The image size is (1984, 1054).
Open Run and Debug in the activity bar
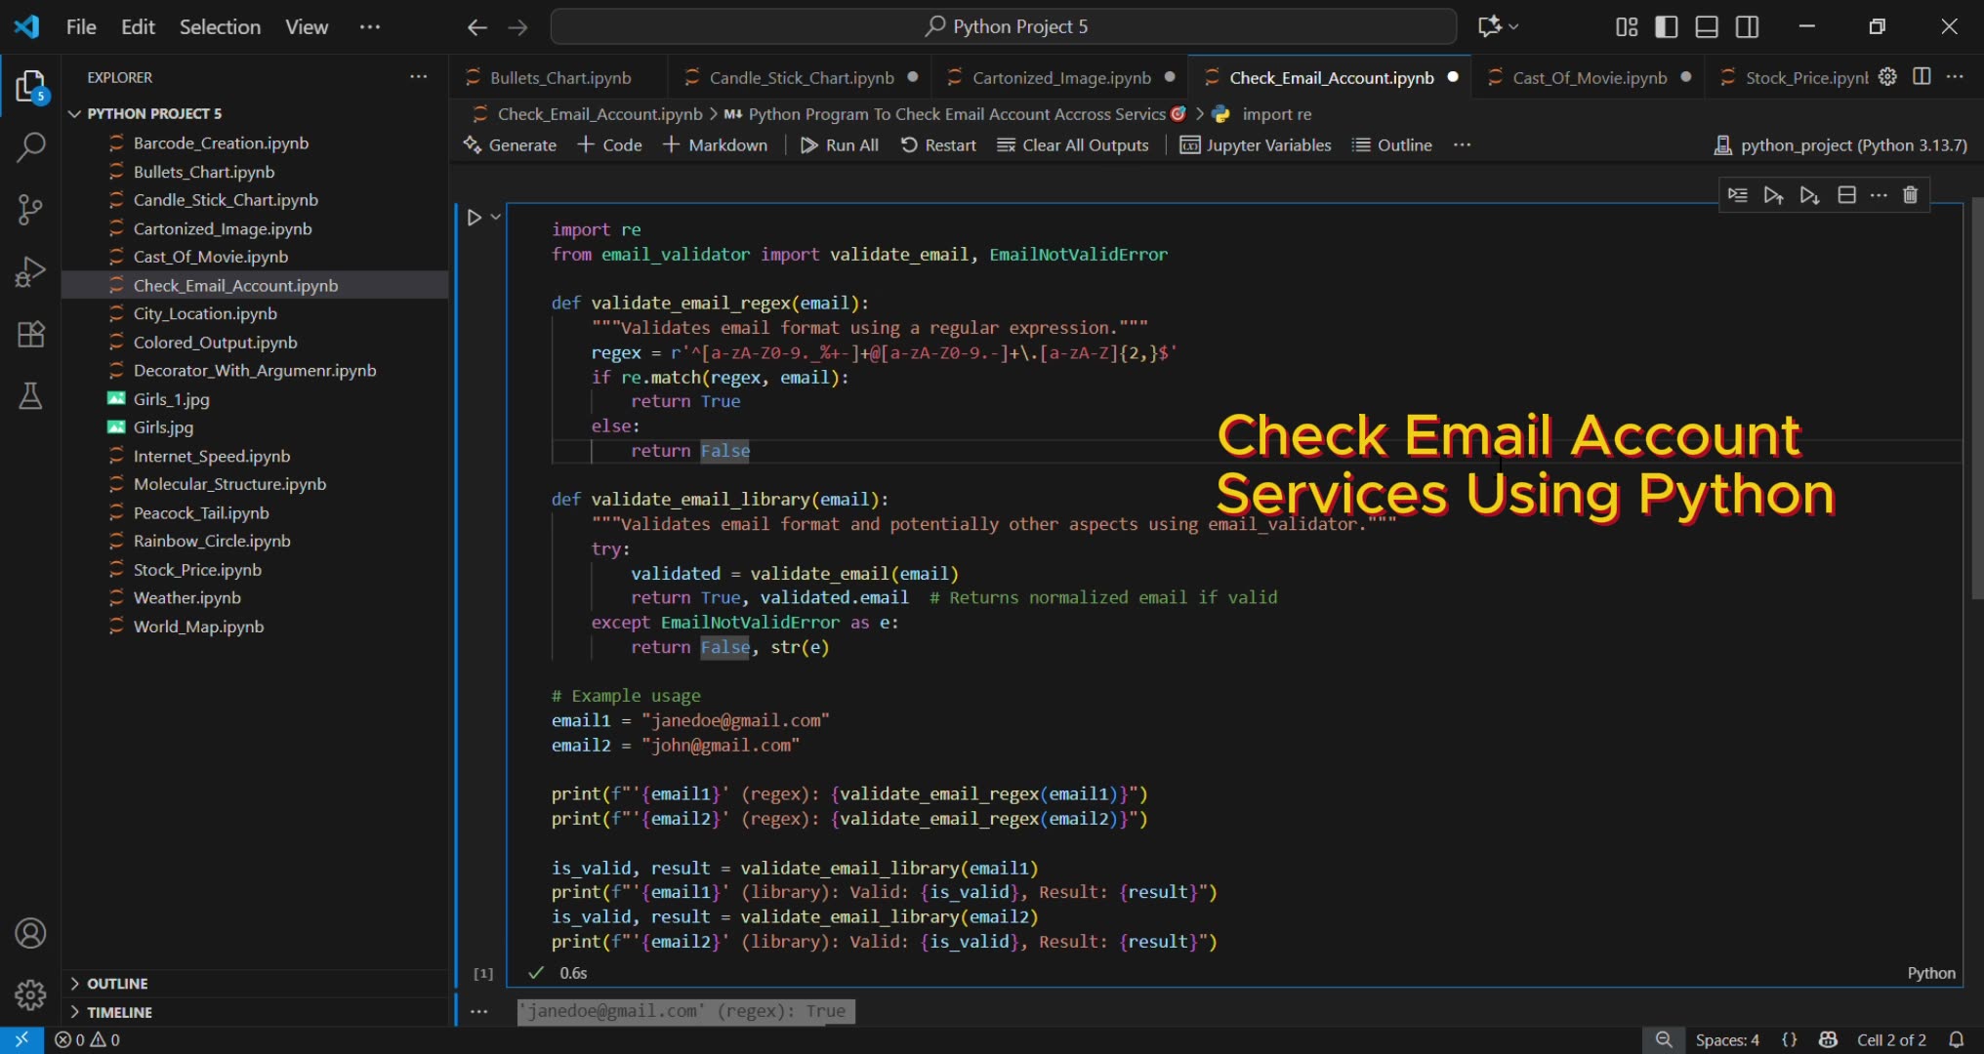30,271
